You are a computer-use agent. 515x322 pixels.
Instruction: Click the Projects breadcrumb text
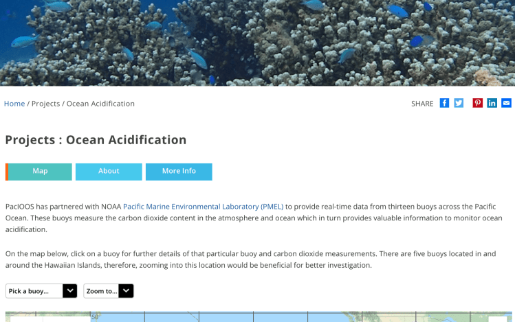click(x=46, y=104)
